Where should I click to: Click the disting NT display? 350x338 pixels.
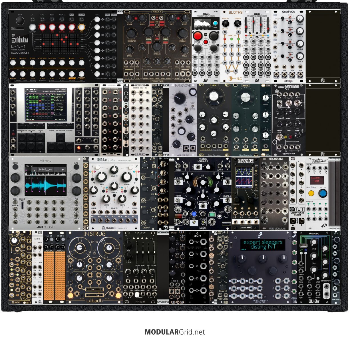pyautogui.click(x=262, y=244)
